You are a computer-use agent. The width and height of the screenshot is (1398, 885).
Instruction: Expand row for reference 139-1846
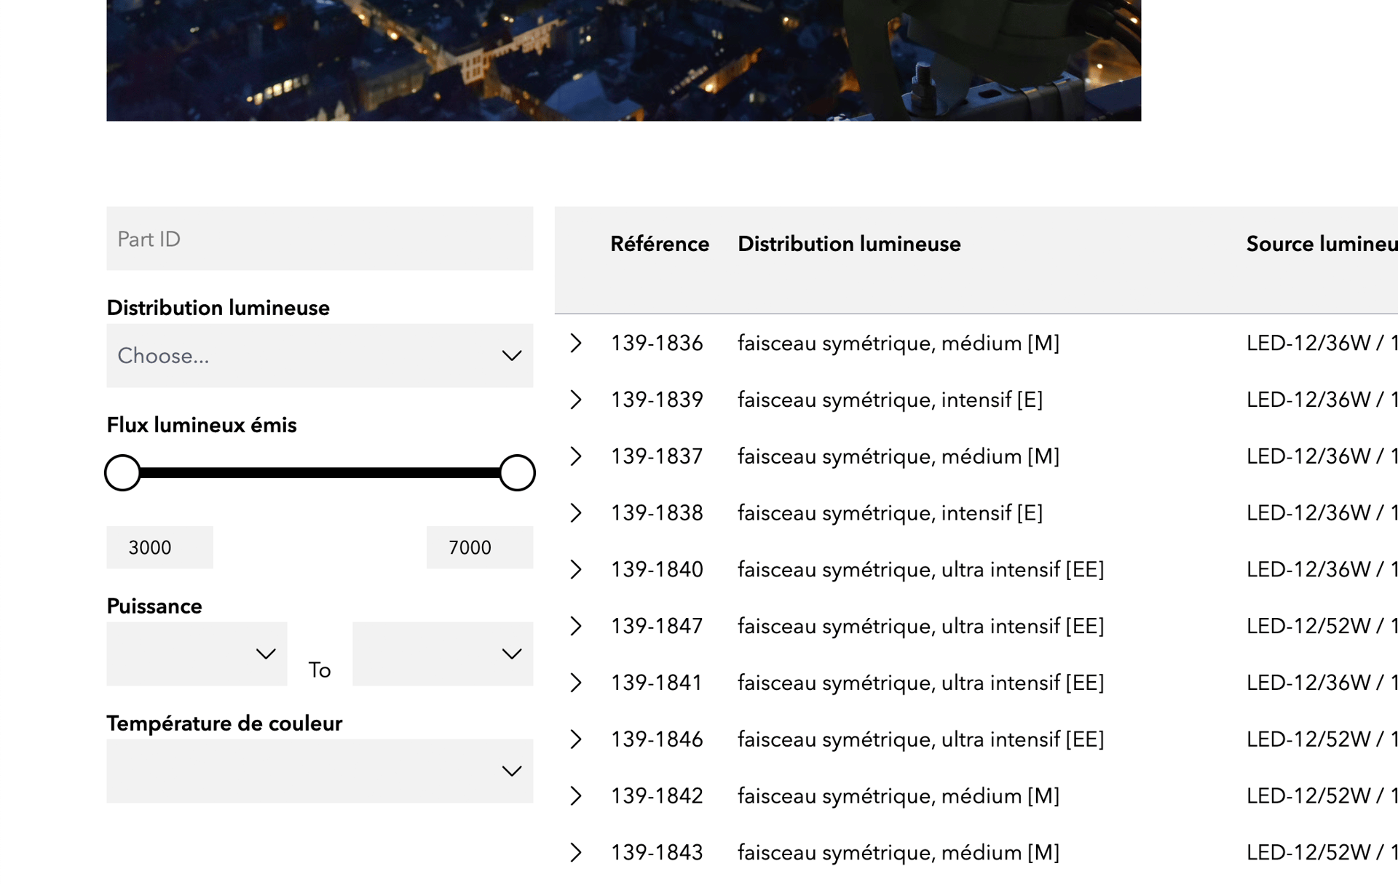click(576, 739)
